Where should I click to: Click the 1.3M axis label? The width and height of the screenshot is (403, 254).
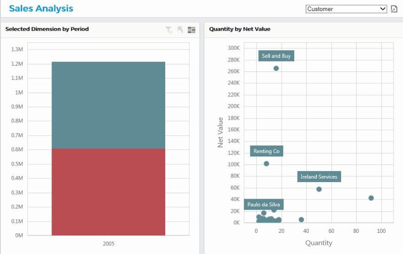17,49
